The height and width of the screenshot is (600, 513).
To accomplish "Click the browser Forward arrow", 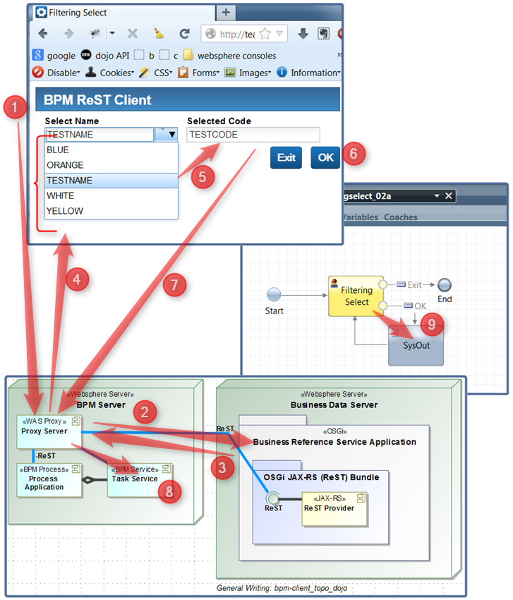I will [x=69, y=34].
